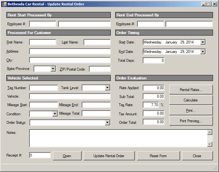The image size is (219, 172).
Task: Click the Reset Form button
Action: coord(158,156)
